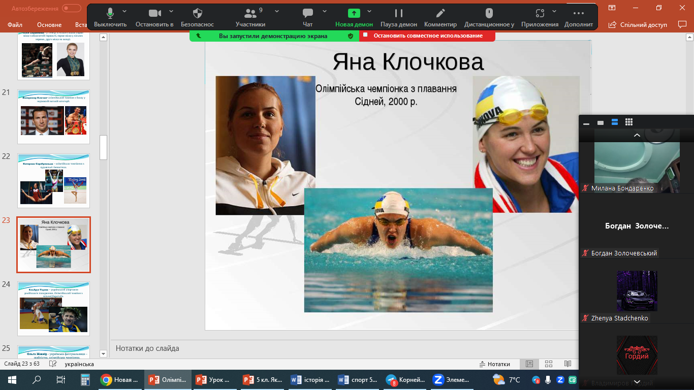
Task: Open Дополнительно three-dots menu
Action: tap(579, 18)
